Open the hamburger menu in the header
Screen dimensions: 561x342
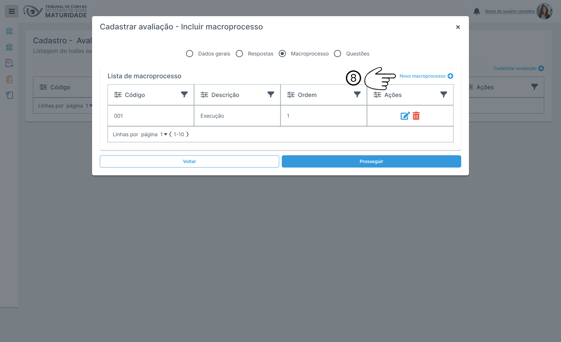tap(12, 12)
